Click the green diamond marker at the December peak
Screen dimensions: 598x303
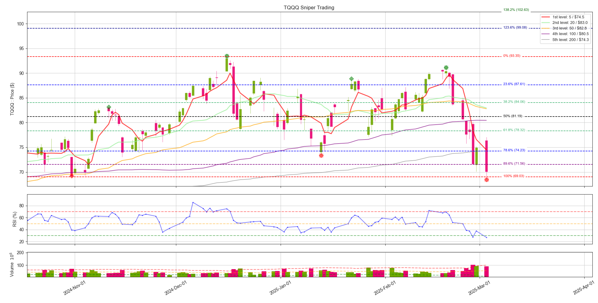coord(227,56)
